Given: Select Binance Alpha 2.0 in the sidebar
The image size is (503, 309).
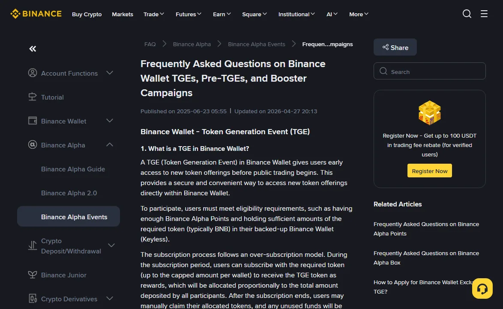Looking at the screenshot, I should pos(69,193).
